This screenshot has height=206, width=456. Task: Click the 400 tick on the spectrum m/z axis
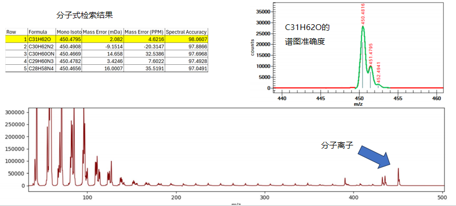coord(353,197)
